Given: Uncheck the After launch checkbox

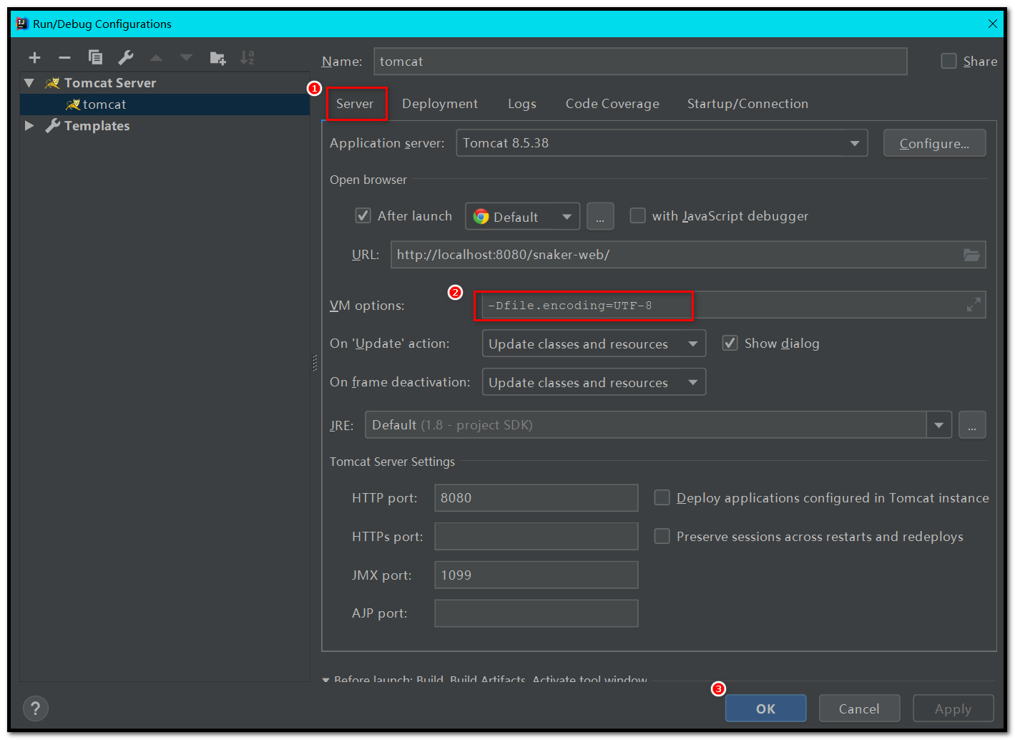Looking at the screenshot, I should click(x=363, y=216).
